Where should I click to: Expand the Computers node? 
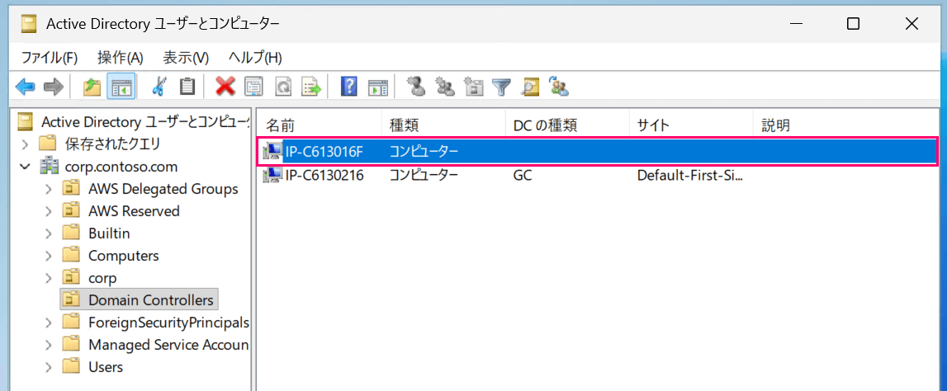[49, 256]
